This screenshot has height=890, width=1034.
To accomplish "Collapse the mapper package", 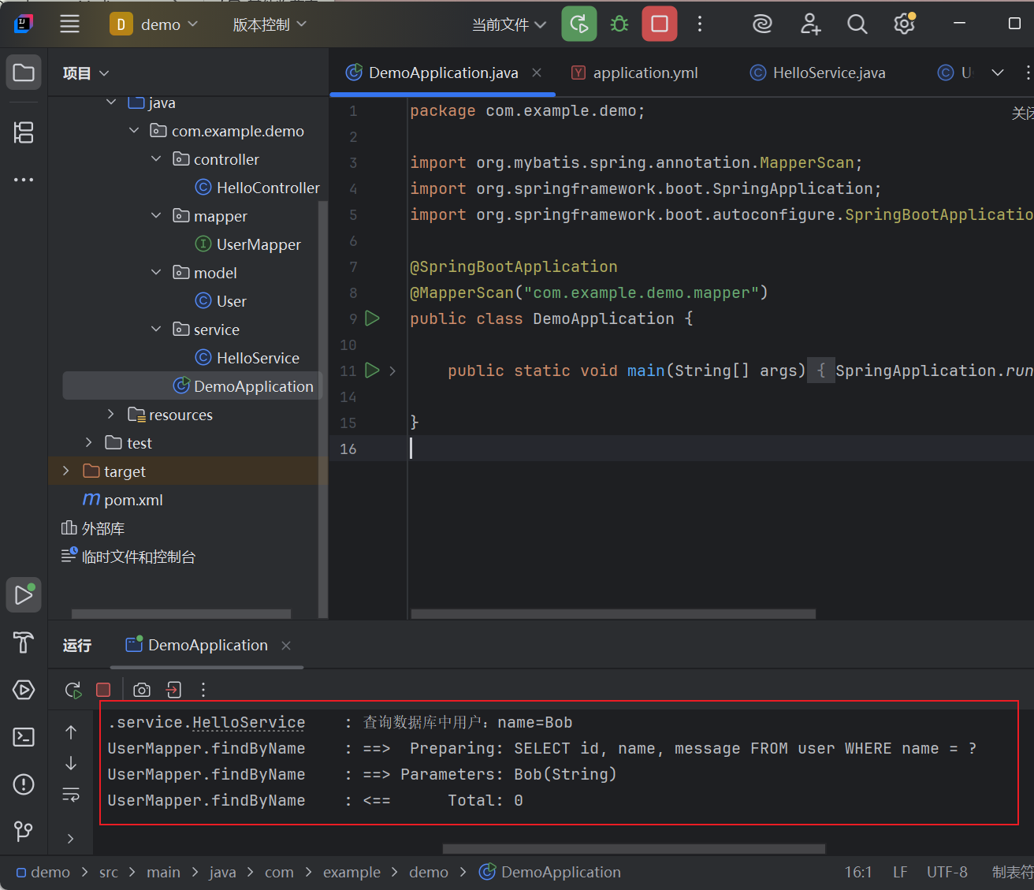I will point(156,215).
